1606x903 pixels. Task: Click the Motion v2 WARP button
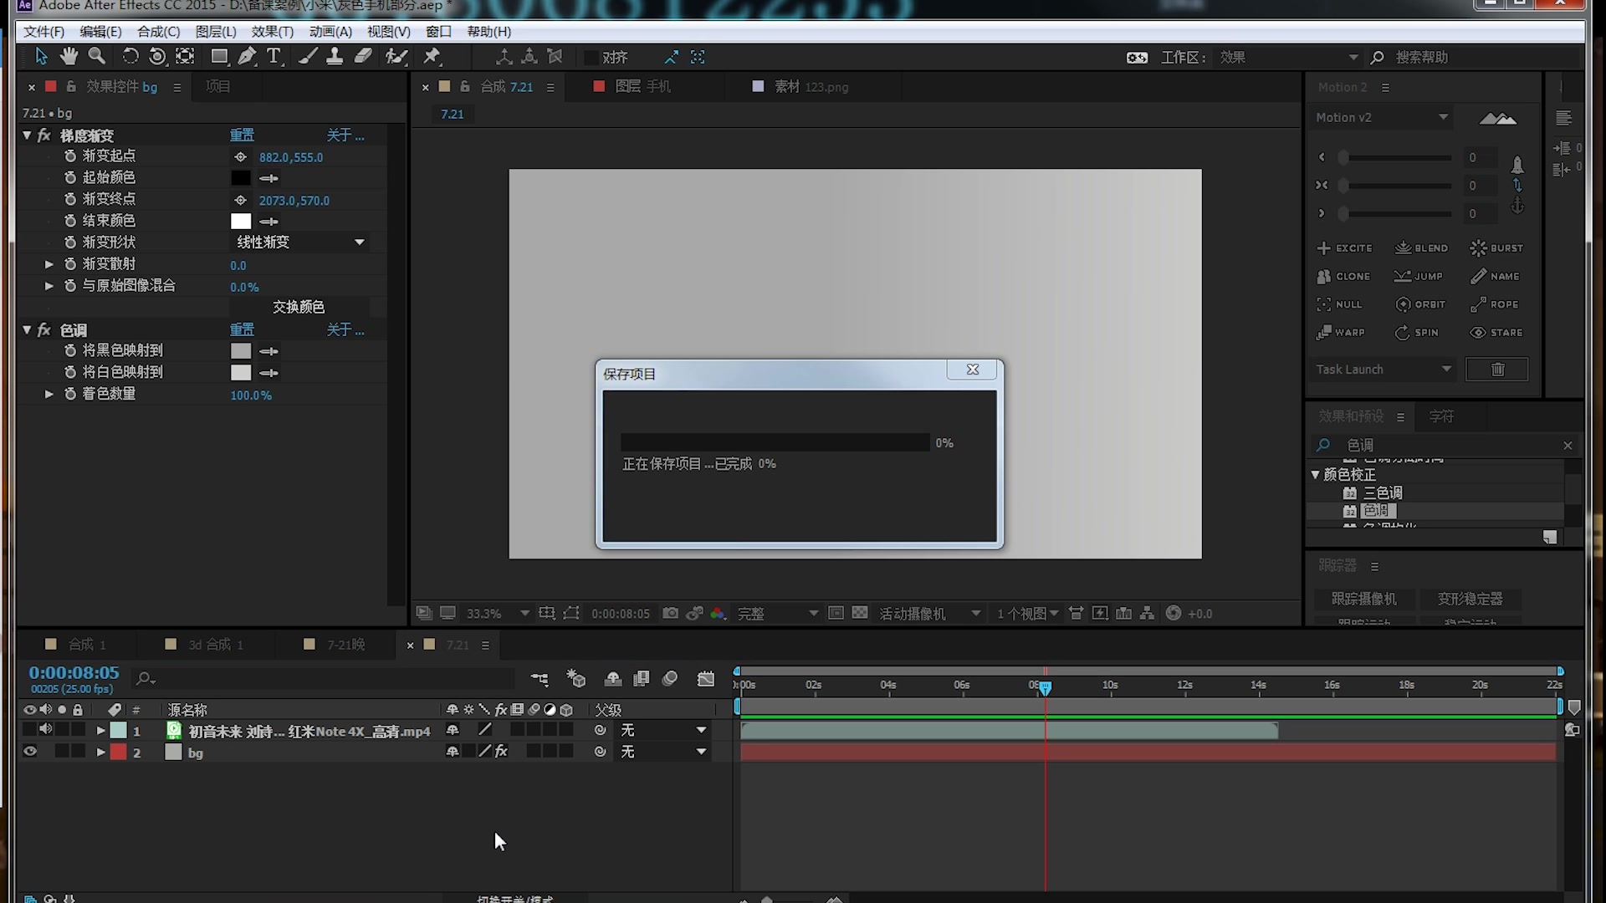[x=1341, y=333]
